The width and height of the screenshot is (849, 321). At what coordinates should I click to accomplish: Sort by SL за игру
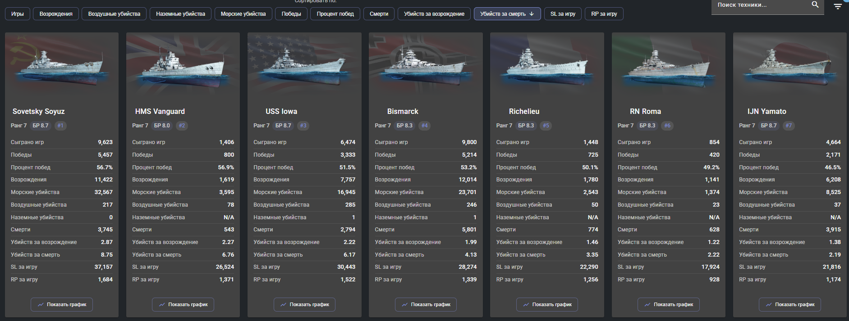click(x=563, y=14)
